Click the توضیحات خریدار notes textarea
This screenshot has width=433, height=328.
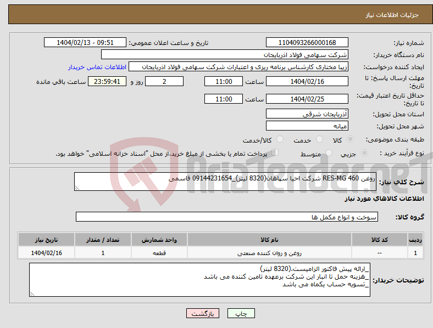(x=199, y=280)
